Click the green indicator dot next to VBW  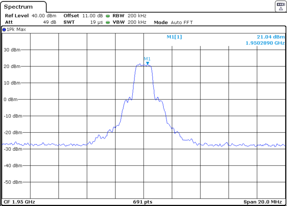click(x=108, y=22)
